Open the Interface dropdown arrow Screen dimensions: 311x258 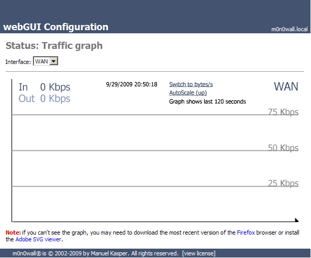(x=54, y=61)
